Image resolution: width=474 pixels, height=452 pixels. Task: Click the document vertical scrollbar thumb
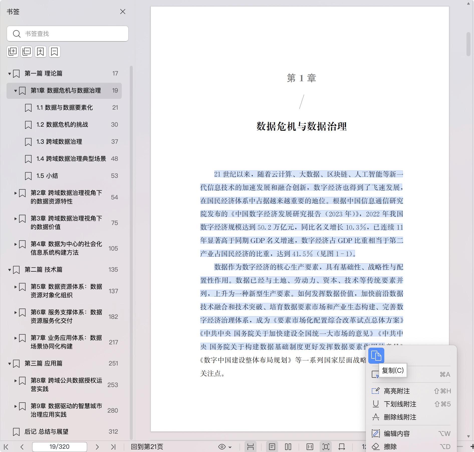(468, 44)
